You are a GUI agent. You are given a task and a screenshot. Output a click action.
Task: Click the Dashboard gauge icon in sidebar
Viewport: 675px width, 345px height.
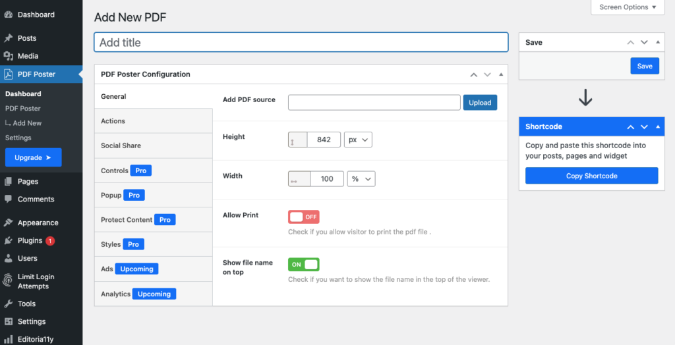(8, 14)
